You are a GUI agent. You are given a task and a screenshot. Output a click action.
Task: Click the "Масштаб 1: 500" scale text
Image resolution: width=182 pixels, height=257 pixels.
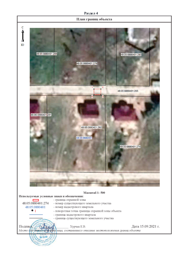point(94,193)
